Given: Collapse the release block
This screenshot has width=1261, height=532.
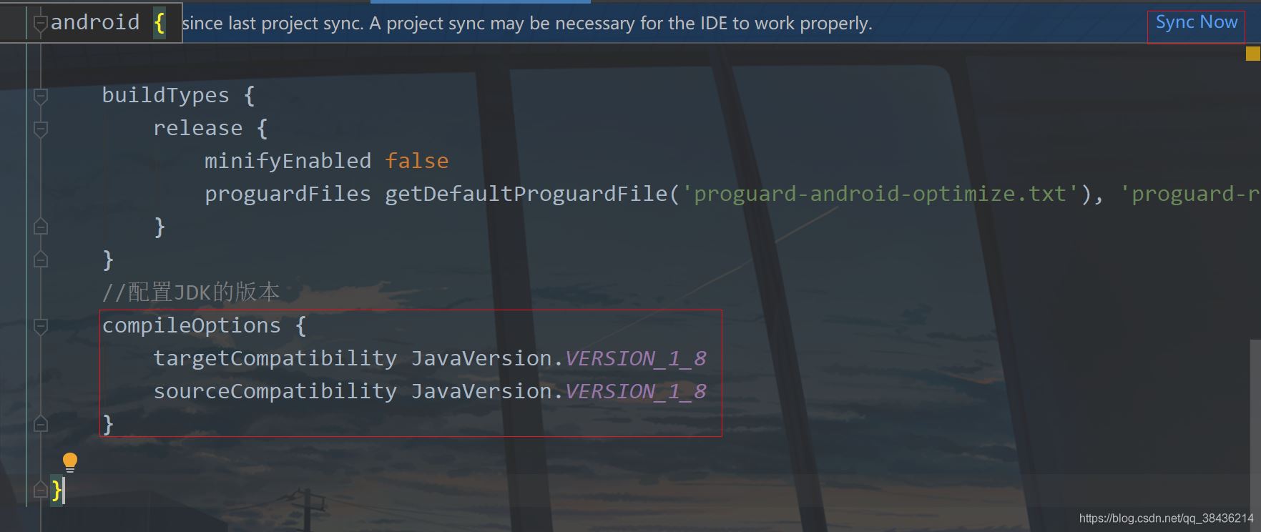Looking at the screenshot, I should point(41,129).
